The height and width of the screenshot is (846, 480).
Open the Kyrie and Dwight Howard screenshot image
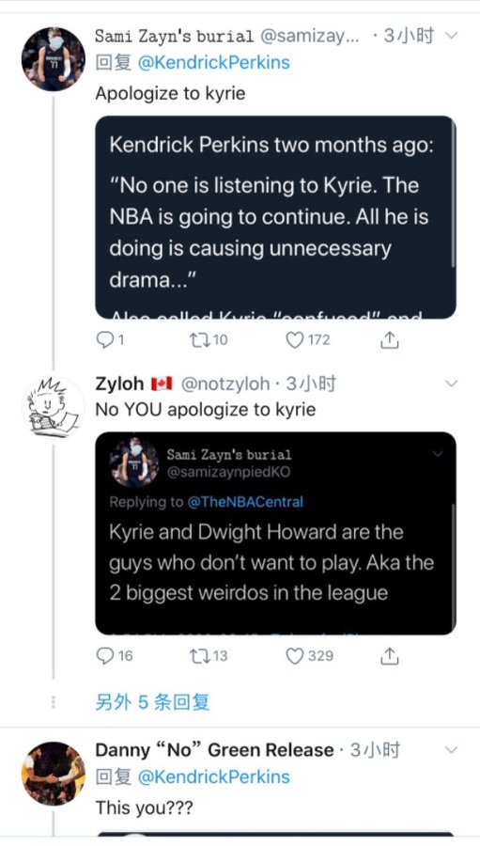pos(275,533)
